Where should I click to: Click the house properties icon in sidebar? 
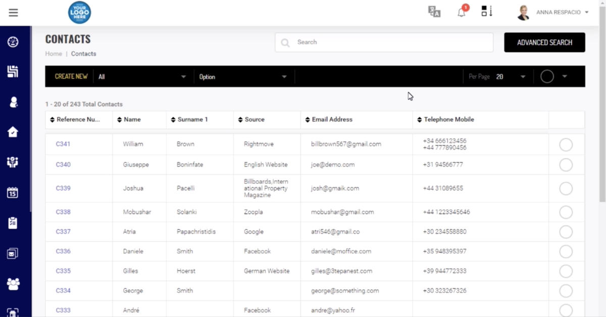[13, 132]
